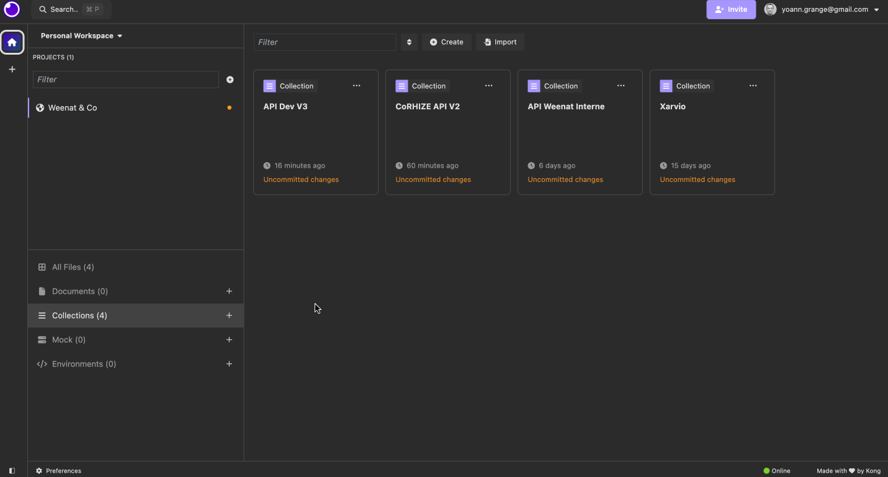Open the Home organization icon
The height and width of the screenshot is (477, 888).
click(12, 42)
